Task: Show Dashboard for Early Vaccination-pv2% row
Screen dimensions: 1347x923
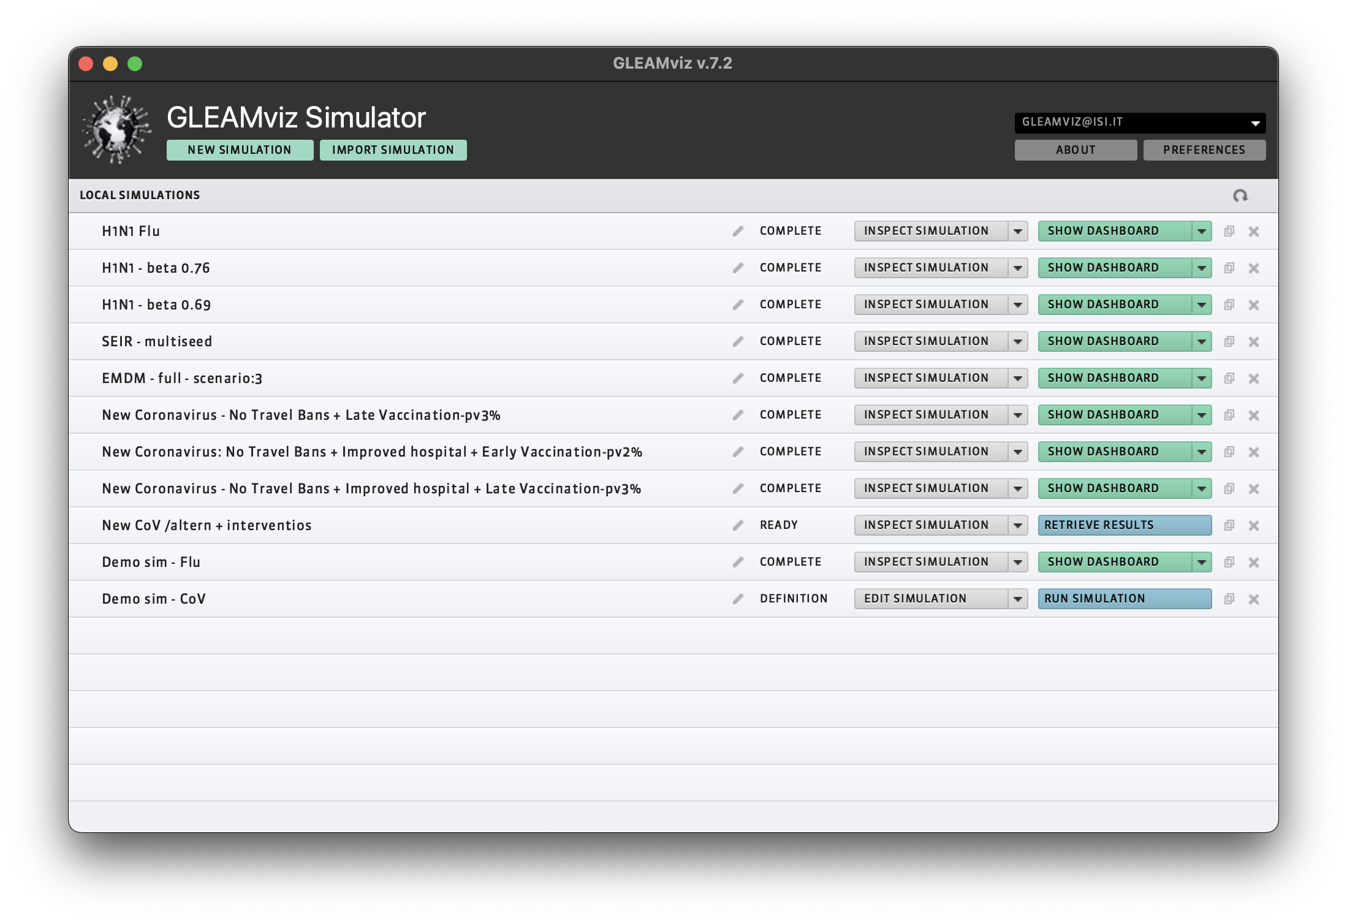Action: [x=1115, y=452]
